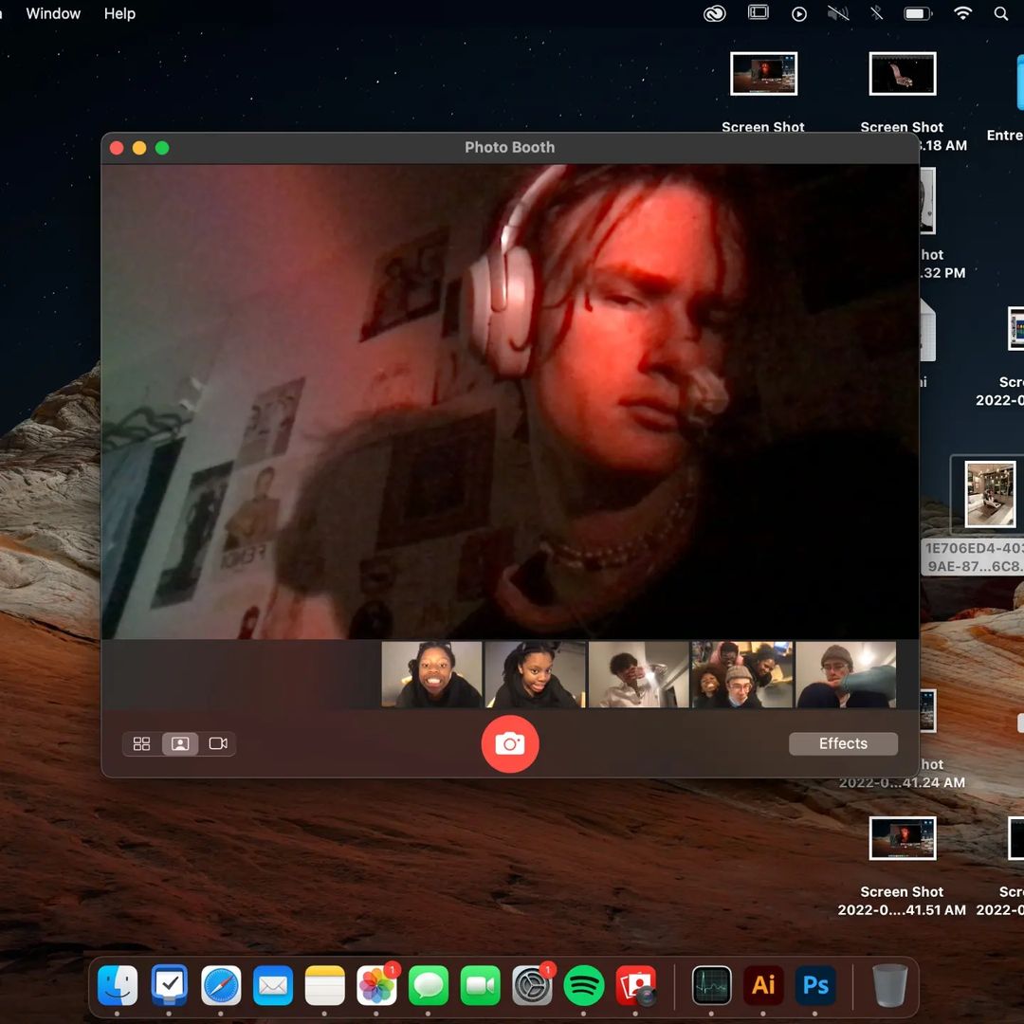Open Adobe Illustrator from the Dock
This screenshot has height=1024, width=1024.
click(763, 986)
